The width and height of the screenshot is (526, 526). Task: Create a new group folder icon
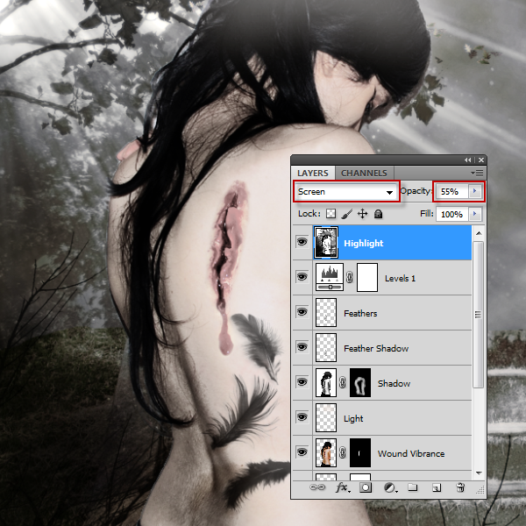click(412, 487)
